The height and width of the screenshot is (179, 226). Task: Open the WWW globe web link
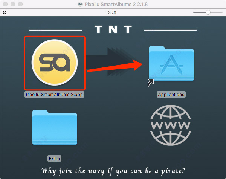pyautogui.click(x=171, y=125)
